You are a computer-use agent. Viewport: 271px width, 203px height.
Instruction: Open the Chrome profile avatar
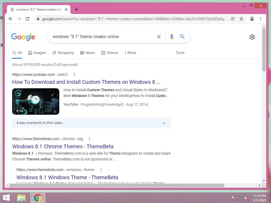(x=252, y=19)
